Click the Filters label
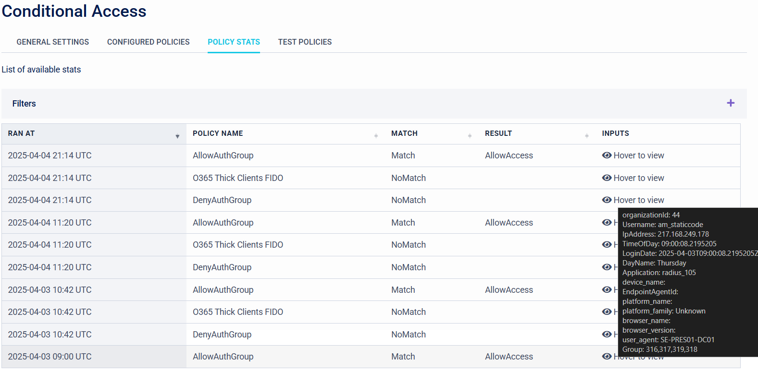The width and height of the screenshot is (758, 372). click(x=24, y=104)
